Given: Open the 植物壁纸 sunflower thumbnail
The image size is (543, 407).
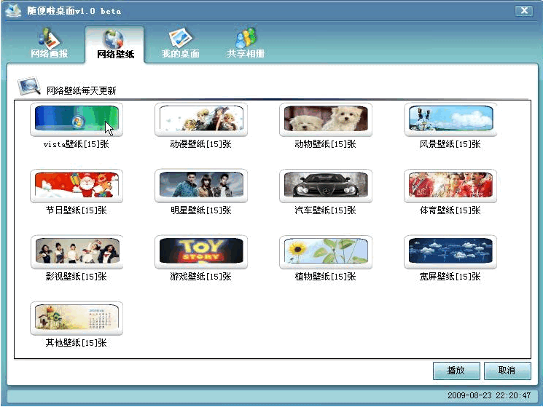Looking at the screenshot, I should (326, 251).
